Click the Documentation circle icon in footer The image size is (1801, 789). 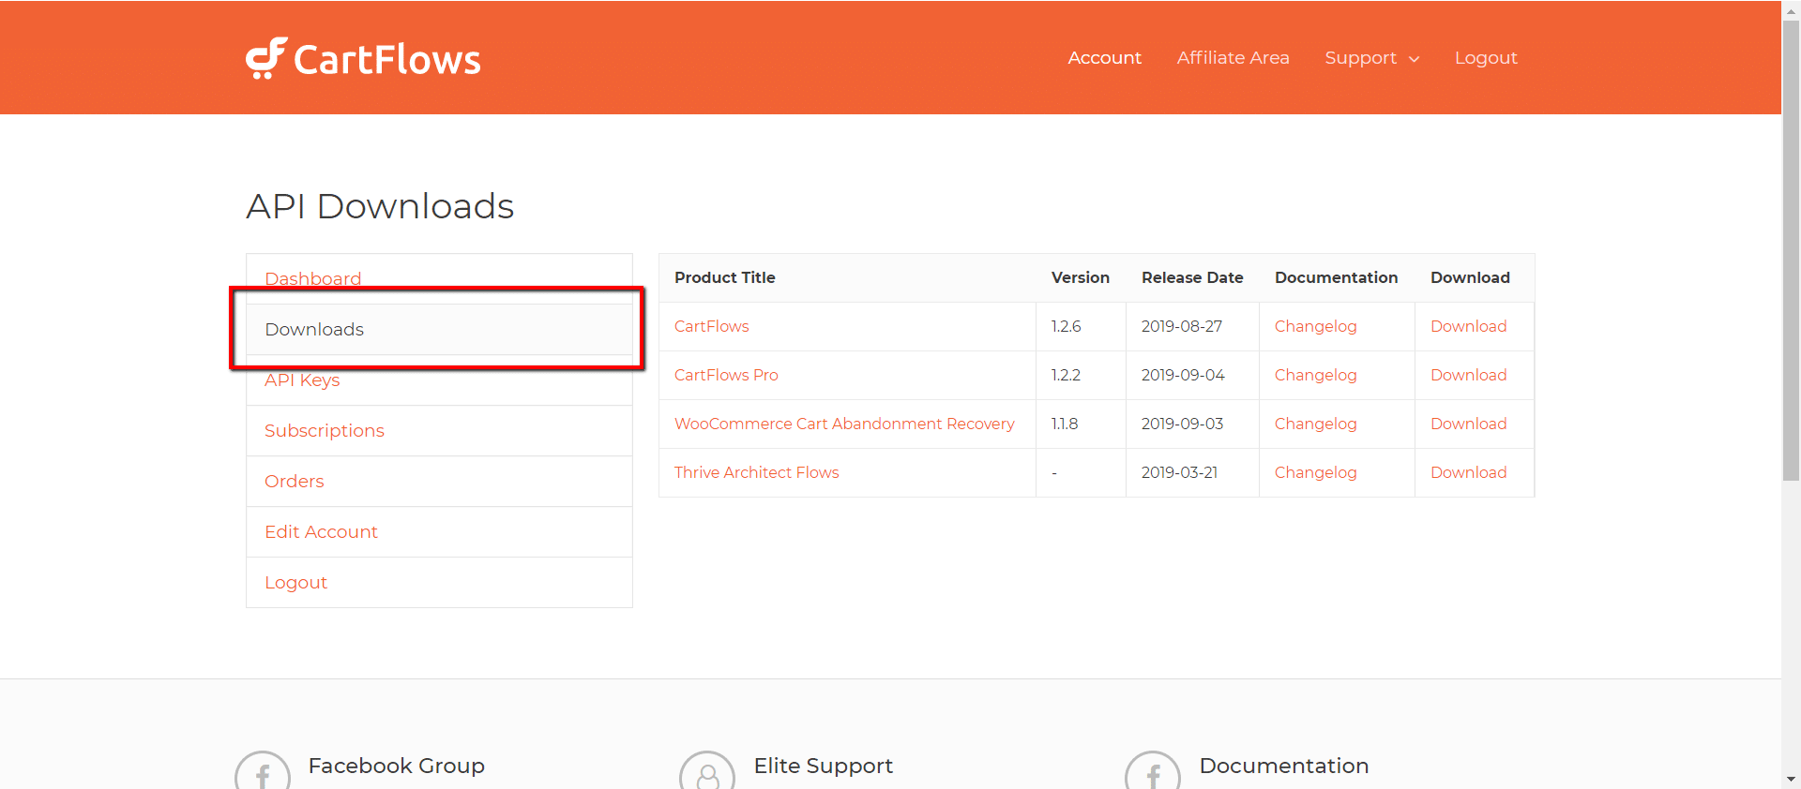pos(1152,773)
